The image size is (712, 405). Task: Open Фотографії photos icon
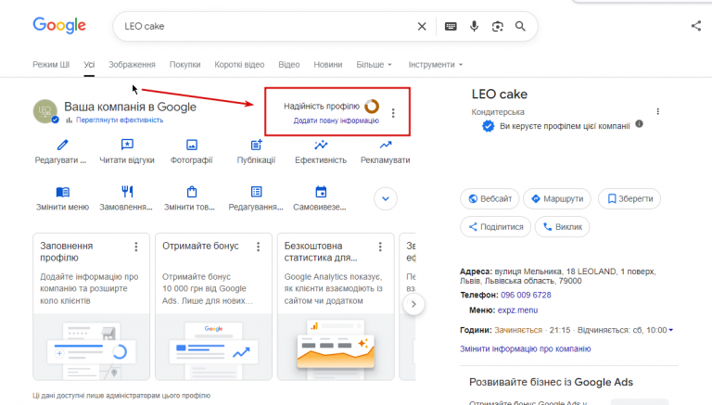pyautogui.click(x=192, y=145)
